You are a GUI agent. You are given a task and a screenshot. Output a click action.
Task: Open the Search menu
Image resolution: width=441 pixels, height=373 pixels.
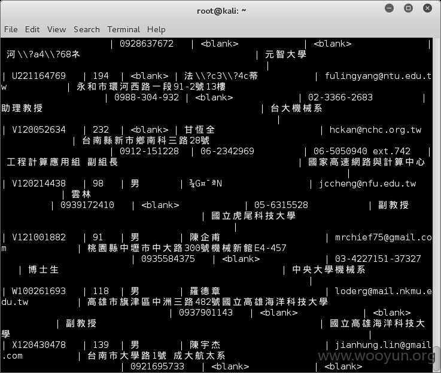click(x=87, y=29)
